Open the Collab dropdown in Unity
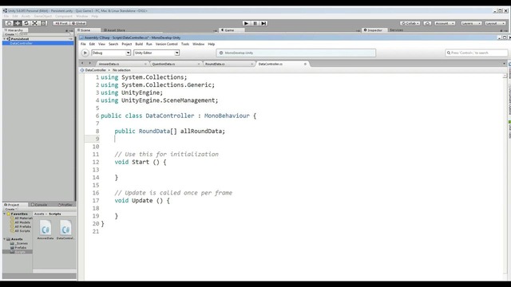511x287 pixels. pyautogui.click(x=410, y=23)
